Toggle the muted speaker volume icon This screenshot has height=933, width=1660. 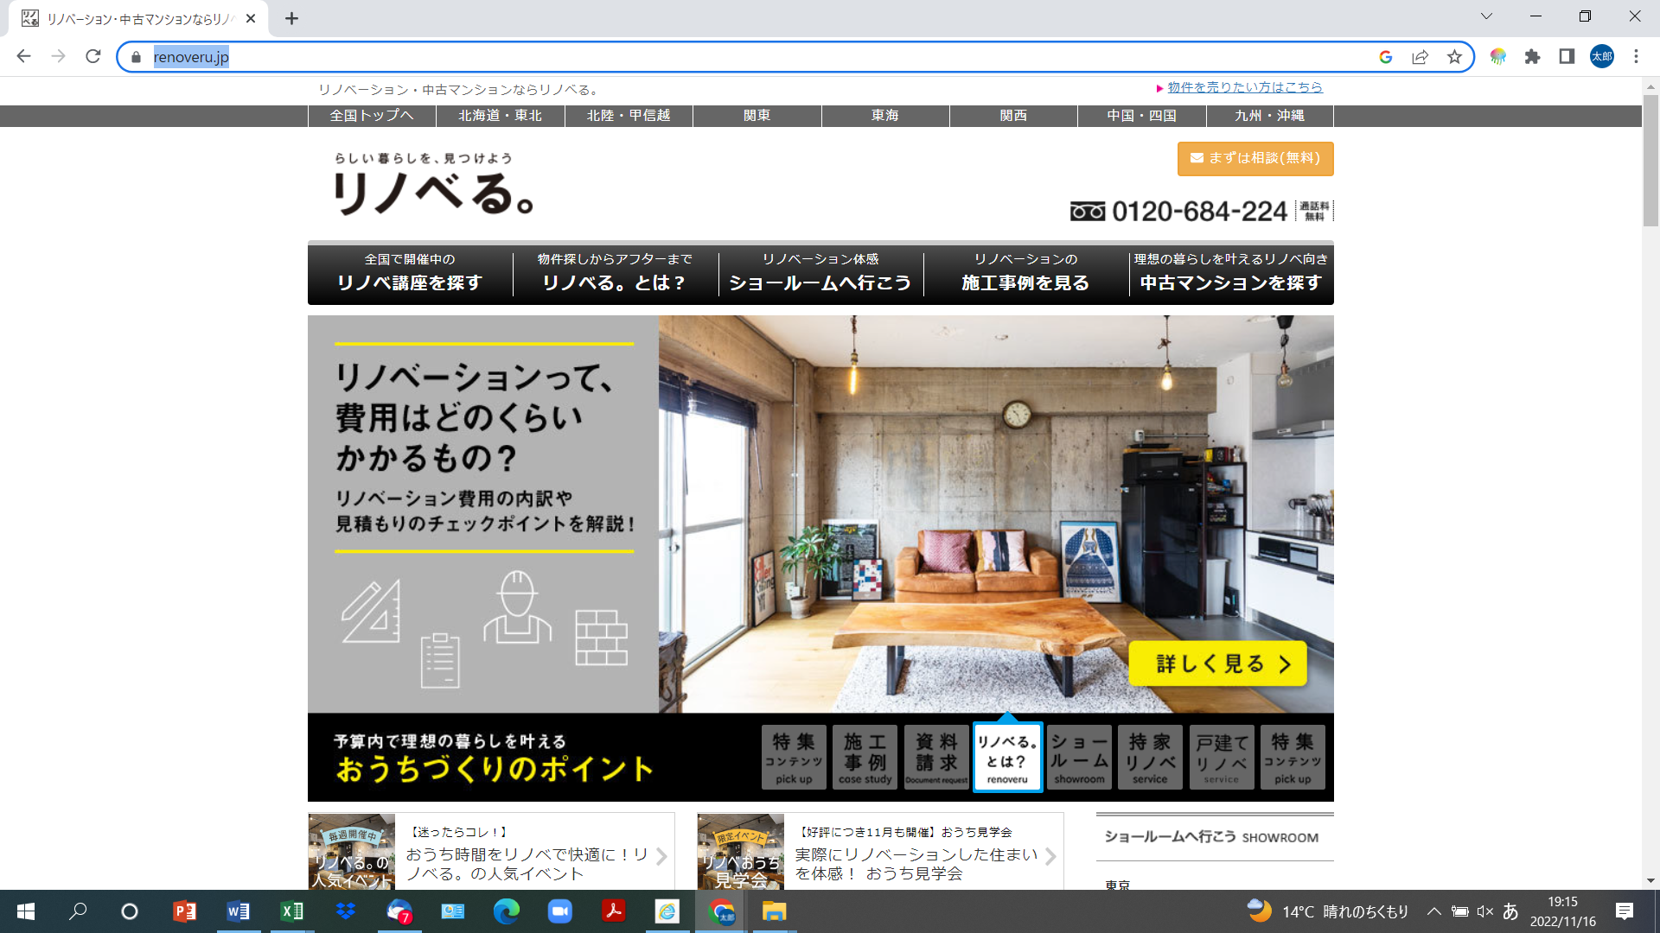(x=1484, y=911)
